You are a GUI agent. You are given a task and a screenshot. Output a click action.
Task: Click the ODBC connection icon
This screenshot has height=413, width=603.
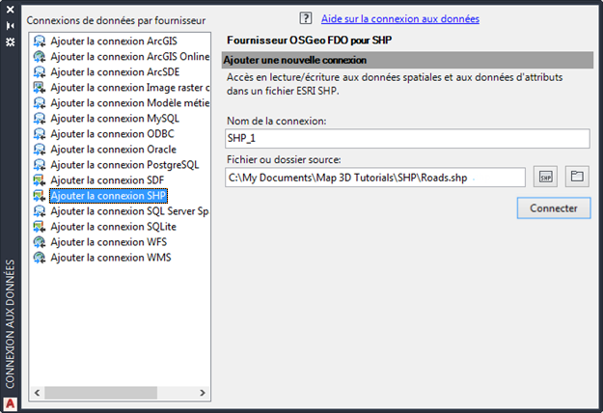[40, 134]
